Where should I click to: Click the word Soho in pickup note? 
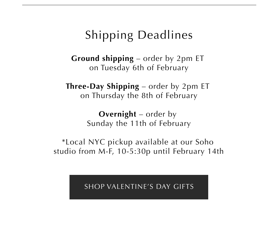tap(204, 142)
